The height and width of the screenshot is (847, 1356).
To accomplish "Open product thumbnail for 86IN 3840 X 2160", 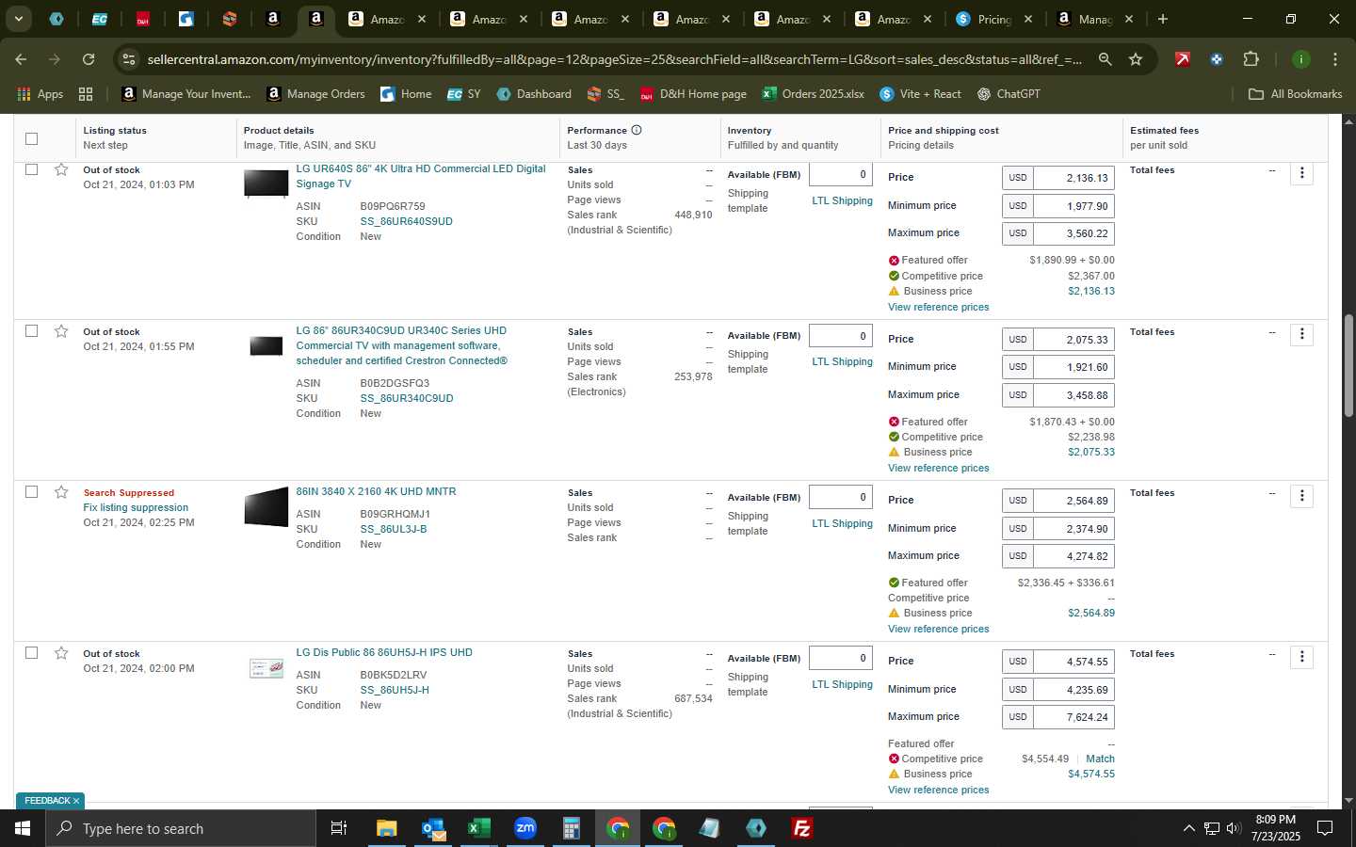I will click(266, 507).
